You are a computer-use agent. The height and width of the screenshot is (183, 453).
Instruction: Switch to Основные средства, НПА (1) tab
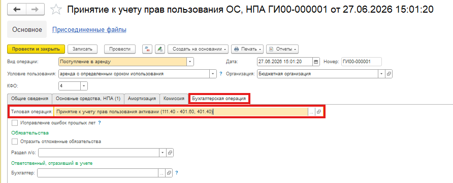(x=88, y=99)
